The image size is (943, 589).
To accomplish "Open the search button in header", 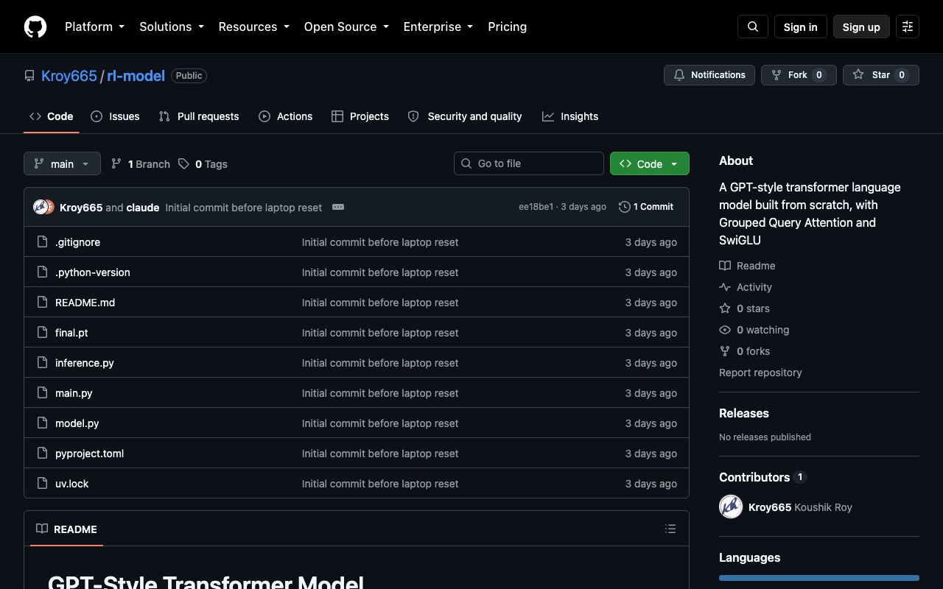I will (x=753, y=27).
